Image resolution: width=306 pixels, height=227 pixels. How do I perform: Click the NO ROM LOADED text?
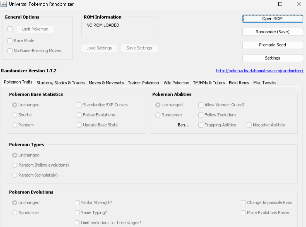[x=103, y=25]
